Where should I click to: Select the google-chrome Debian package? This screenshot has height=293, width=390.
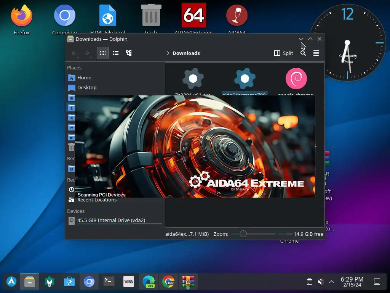[x=296, y=82]
